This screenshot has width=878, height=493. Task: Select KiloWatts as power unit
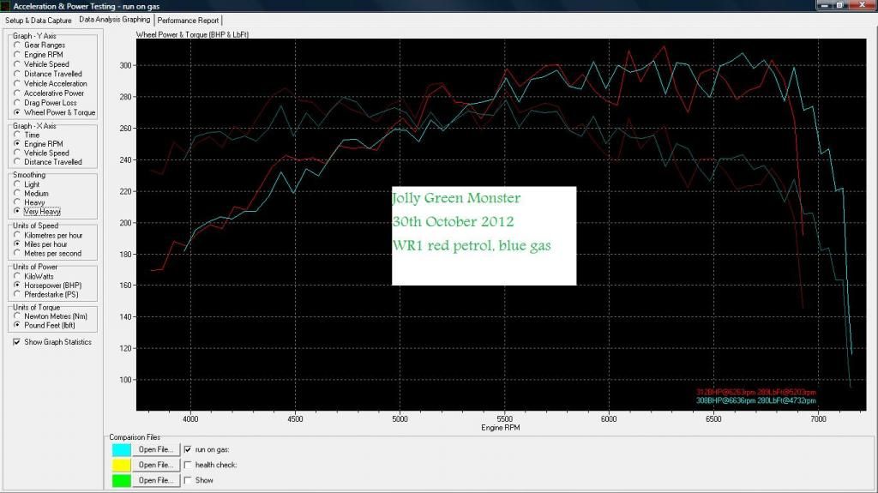coord(17,275)
